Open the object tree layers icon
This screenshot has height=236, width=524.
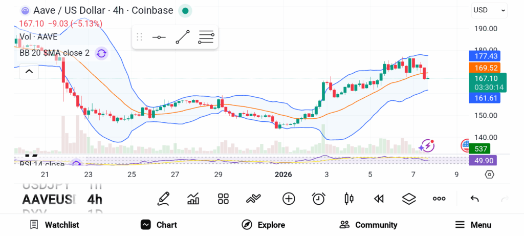[x=408, y=199]
